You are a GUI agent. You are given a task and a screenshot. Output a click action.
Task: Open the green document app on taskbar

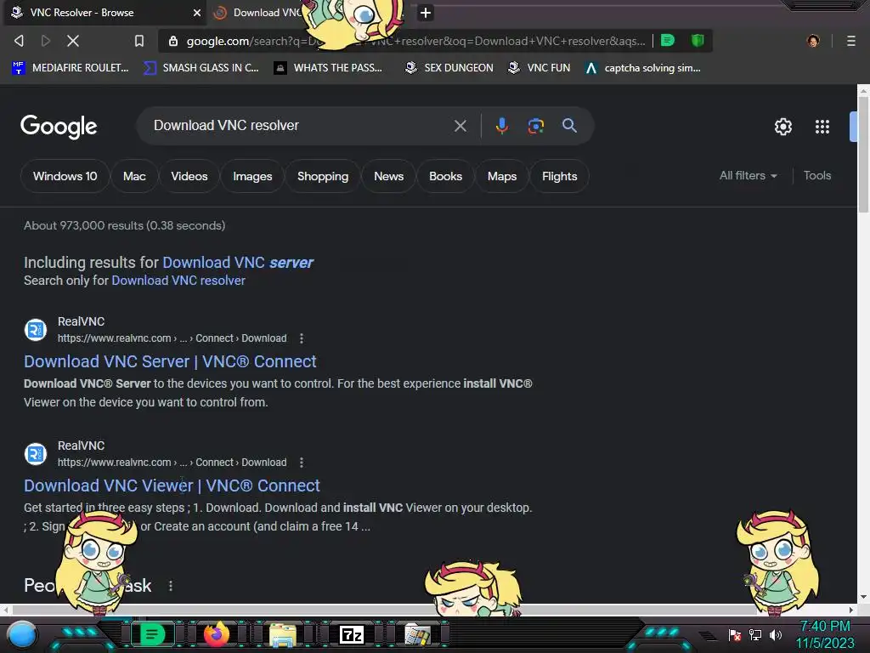point(152,634)
